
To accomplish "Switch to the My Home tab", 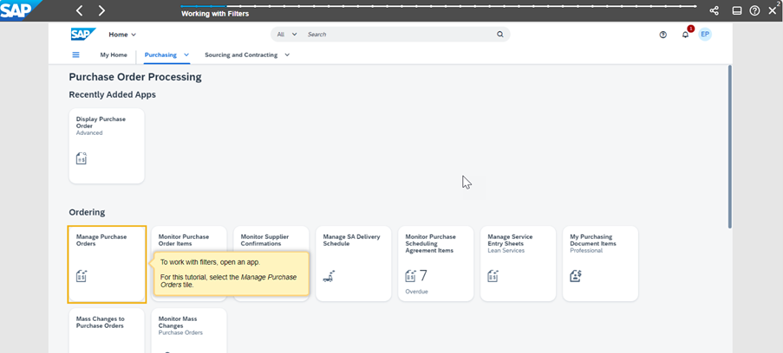I will [114, 55].
